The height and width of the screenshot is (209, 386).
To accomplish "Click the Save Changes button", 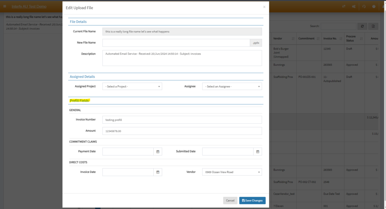I will click(252, 201).
